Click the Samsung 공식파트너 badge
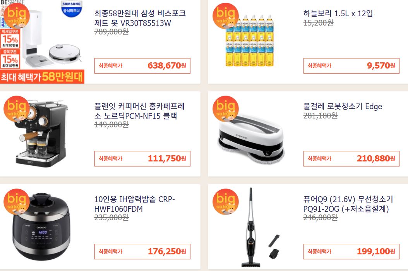Viewport: 408px width, 271px height. pyautogui.click(x=71, y=9)
